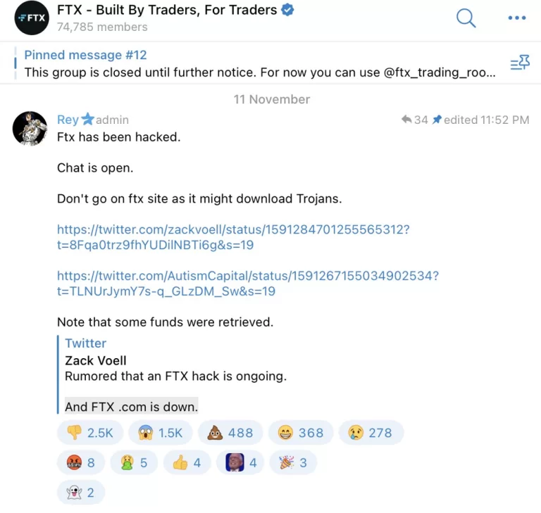541x513 pixels.
Task: Toggle the poop reaction with 488
Action: click(230, 433)
